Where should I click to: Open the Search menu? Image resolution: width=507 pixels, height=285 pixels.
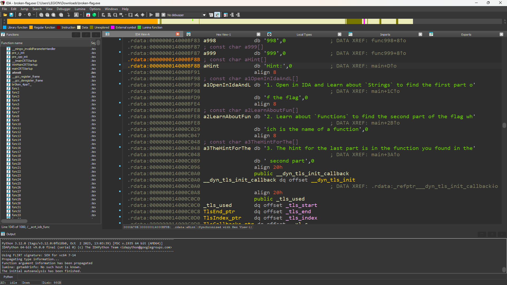tap(37, 9)
